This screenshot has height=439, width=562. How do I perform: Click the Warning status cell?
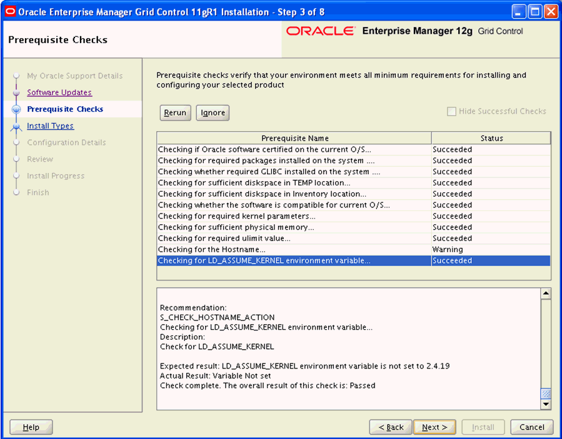[x=491, y=250]
